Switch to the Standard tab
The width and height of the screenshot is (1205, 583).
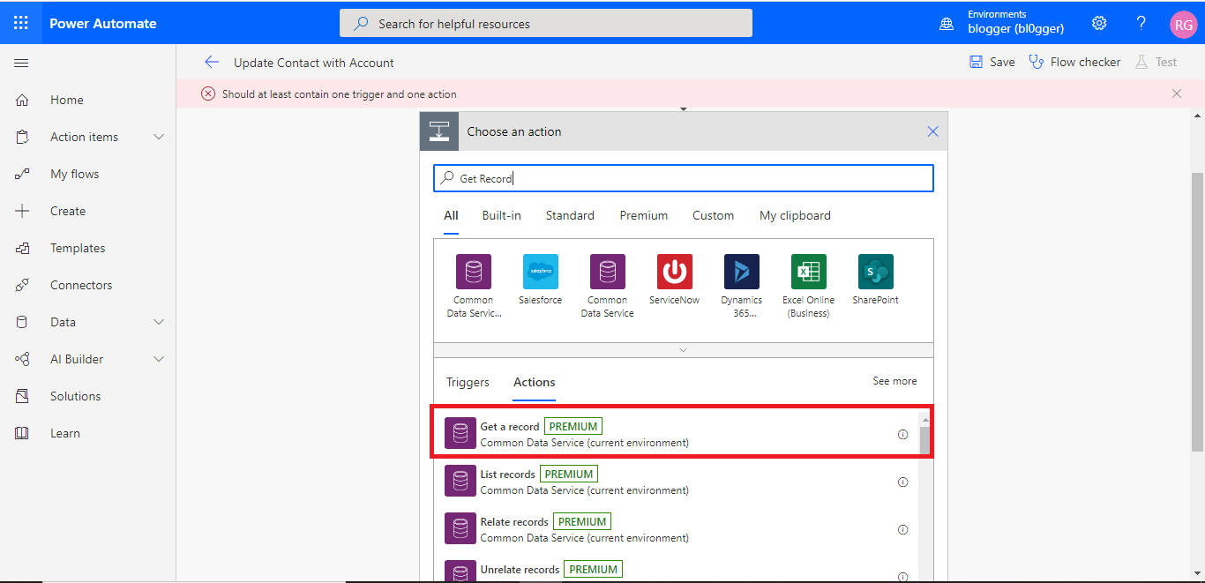(x=570, y=215)
